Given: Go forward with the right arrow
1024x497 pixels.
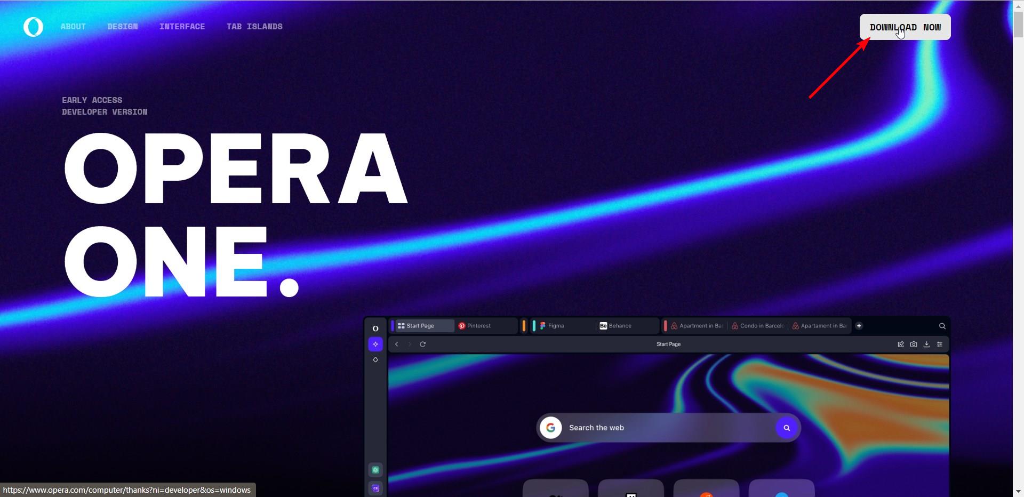Looking at the screenshot, I should (410, 344).
